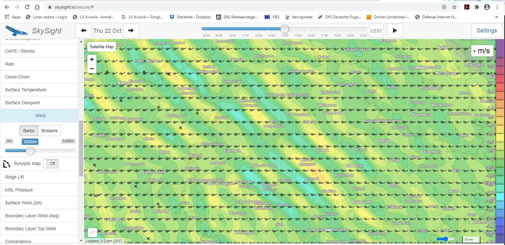Advance to next day with right arrow
This screenshot has height=245, width=505.
(x=131, y=31)
